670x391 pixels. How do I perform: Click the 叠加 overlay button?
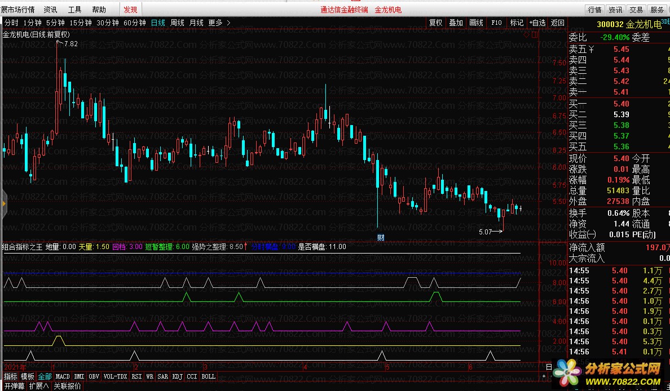456,23
